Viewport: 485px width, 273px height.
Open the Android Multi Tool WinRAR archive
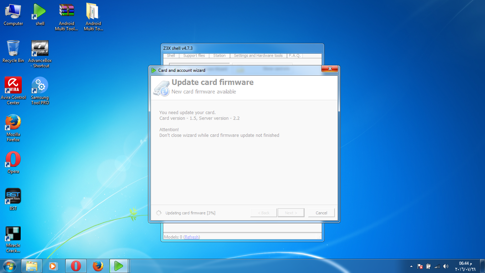pos(66,17)
